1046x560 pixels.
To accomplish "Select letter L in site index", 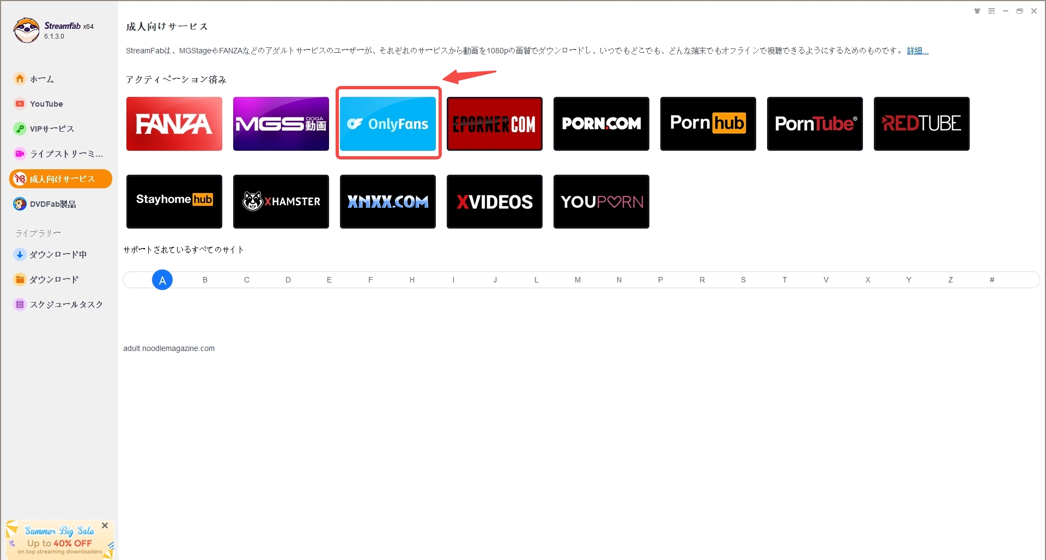I will pyautogui.click(x=537, y=280).
